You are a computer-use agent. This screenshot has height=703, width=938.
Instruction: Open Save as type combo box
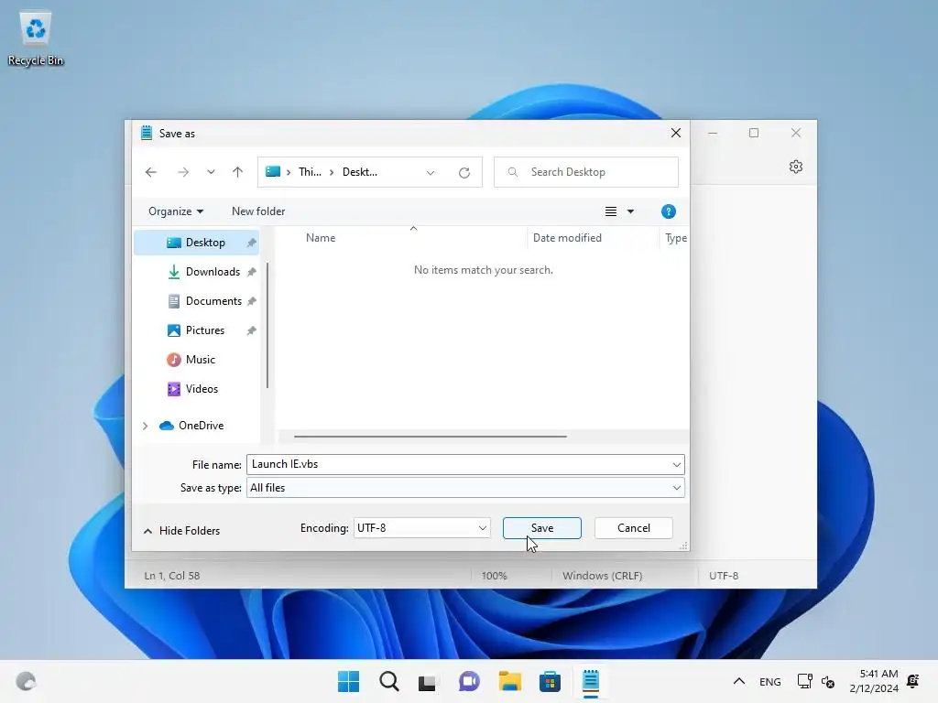pyautogui.click(x=465, y=488)
